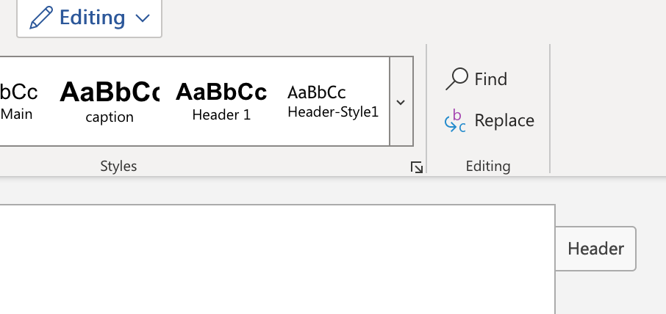Screen dimensions: 666x314
Task: Click the Replace b-to-c arrow icon
Action: 455,121
